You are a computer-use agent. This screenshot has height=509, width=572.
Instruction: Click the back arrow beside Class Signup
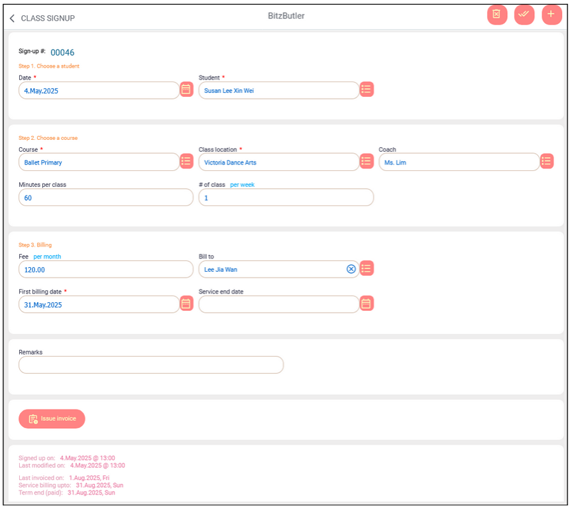pyautogui.click(x=12, y=19)
